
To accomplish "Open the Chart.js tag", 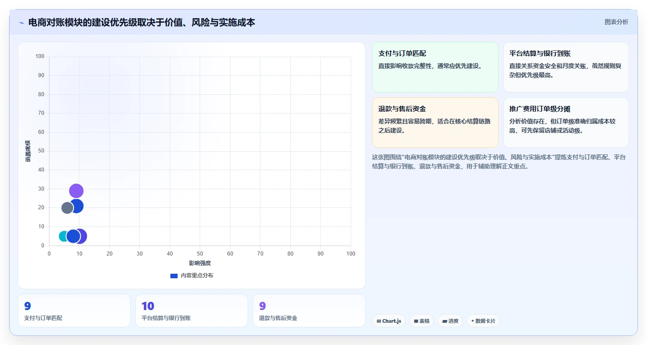I will point(388,321).
